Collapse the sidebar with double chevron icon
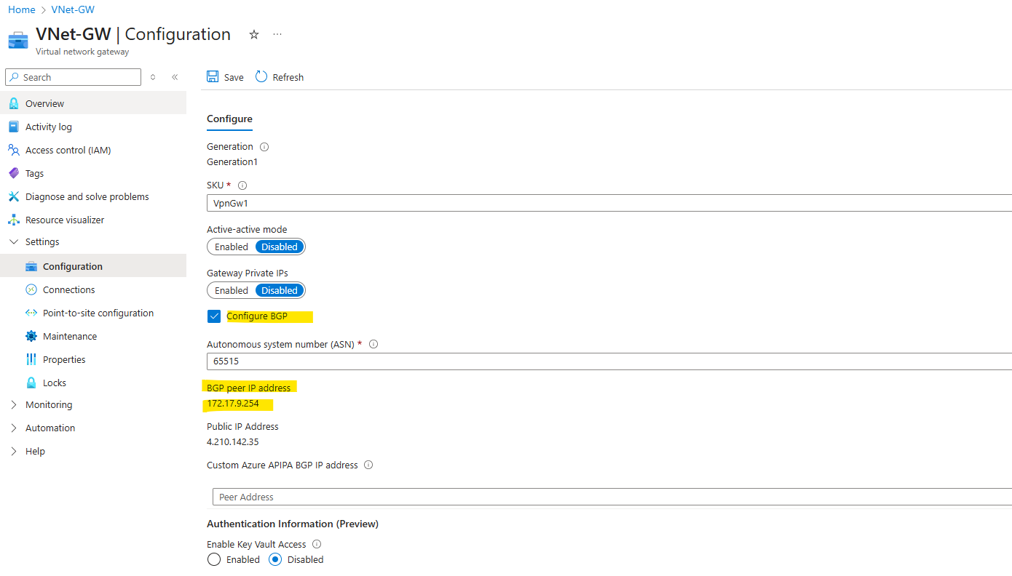This screenshot has width=1012, height=576. point(175,77)
